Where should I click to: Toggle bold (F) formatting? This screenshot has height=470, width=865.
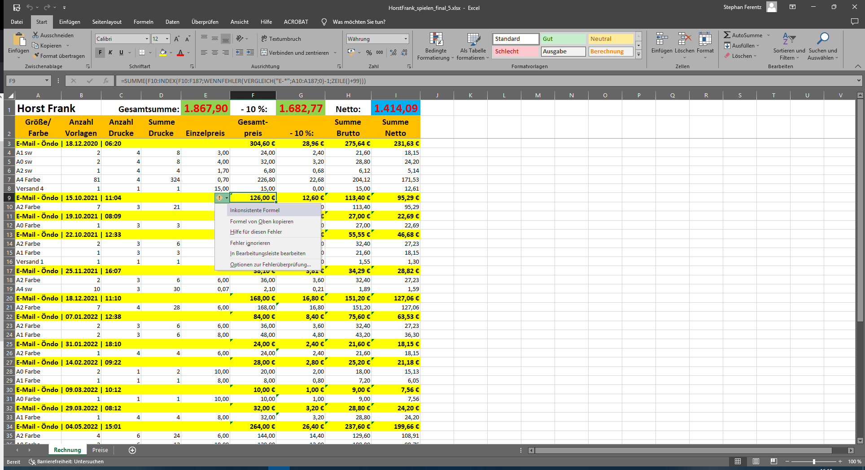[100, 52]
